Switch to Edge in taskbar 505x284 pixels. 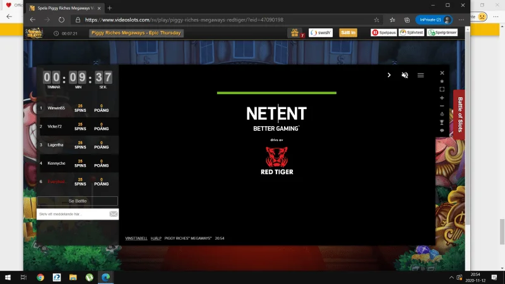click(105, 277)
